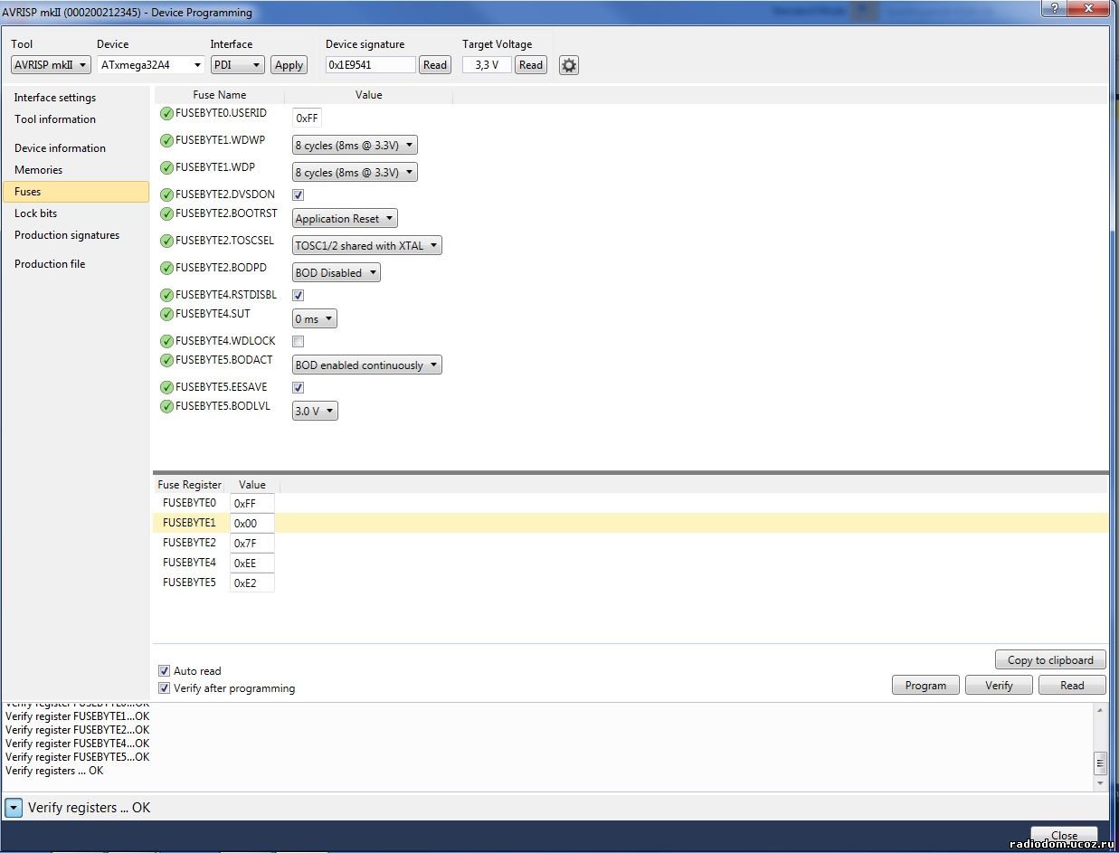This screenshot has width=1119, height=853.
Task: Open the settings gear icon
Action: coord(568,65)
